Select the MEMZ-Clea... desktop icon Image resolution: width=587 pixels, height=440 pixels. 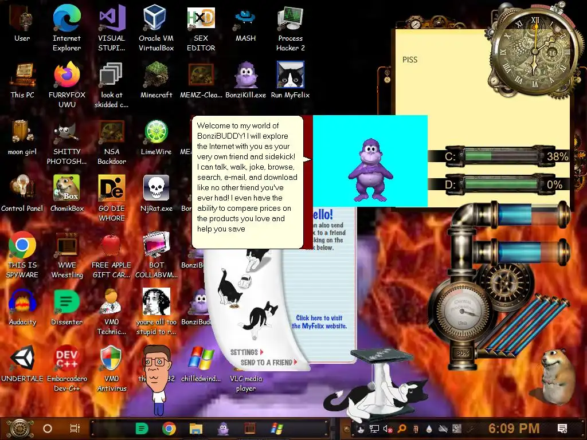[x=201, y=80]
